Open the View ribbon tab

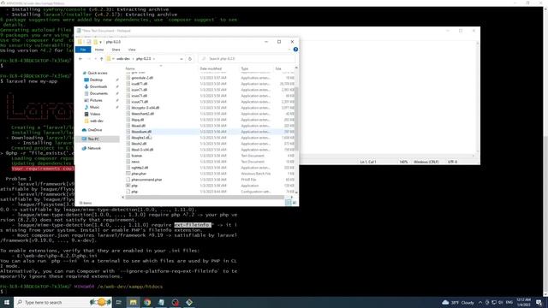(x=132, y=50)
